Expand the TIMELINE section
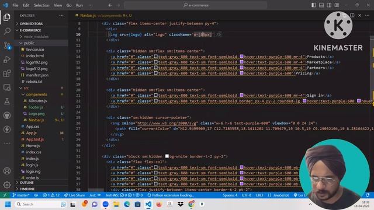The width and height of the screenshot is (374, 210). point(27,189)
